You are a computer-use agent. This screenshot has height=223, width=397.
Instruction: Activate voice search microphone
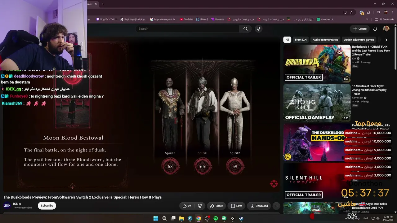[x=259, y=29]
